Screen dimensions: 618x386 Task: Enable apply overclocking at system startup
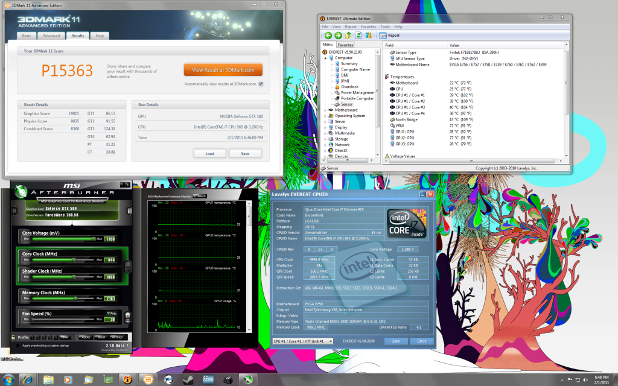pos(16,345)
